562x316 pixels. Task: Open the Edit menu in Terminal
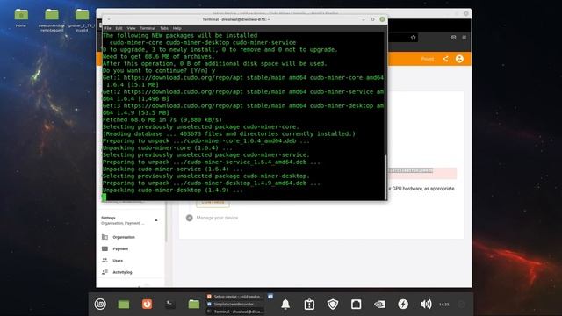pos(119,28)
